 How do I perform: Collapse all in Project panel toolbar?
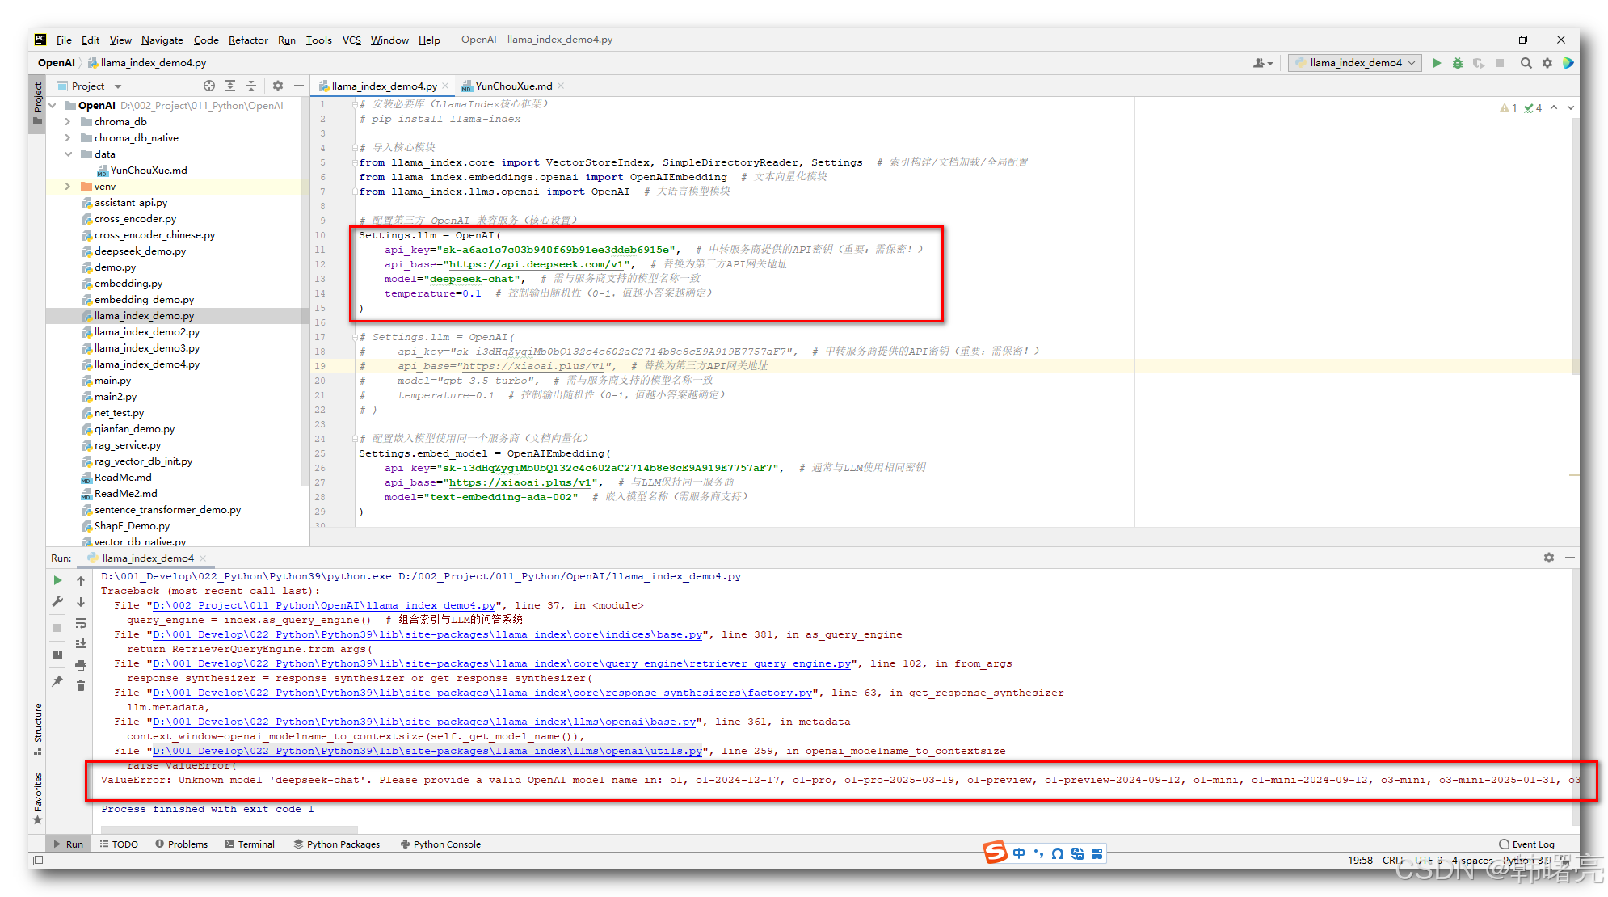251,86
